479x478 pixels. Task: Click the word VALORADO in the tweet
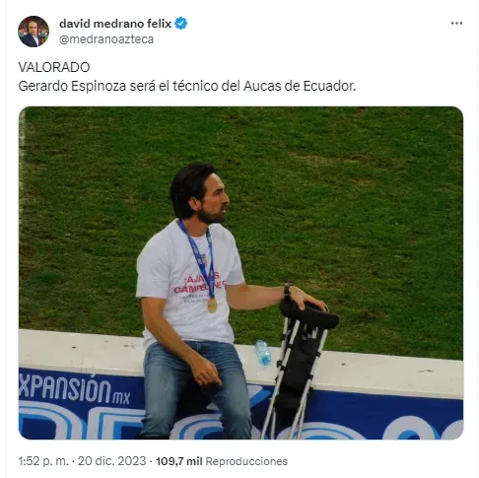[x=54, y=67]
